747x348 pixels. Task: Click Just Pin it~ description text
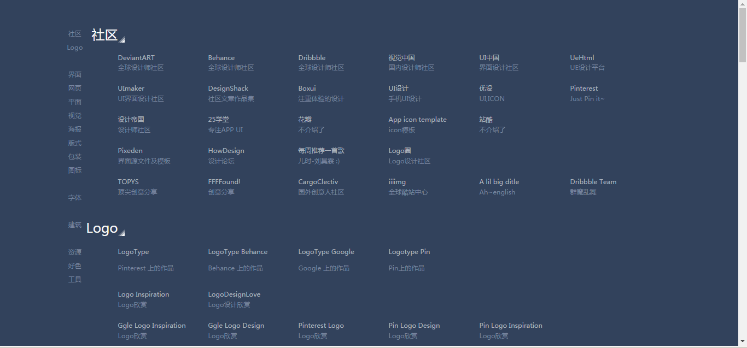pyautogui.click(x=587, y=99)
